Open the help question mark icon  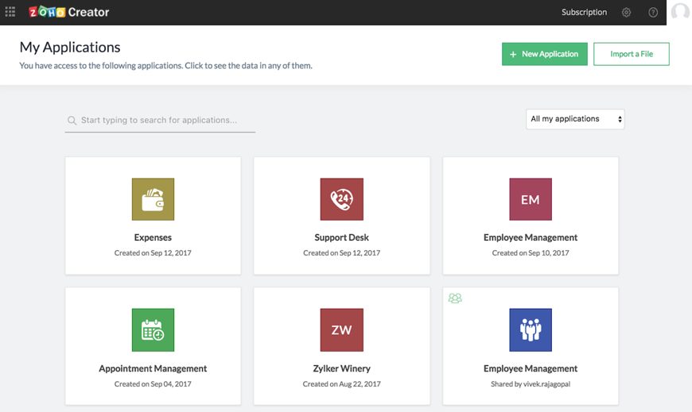click(653, 13)
